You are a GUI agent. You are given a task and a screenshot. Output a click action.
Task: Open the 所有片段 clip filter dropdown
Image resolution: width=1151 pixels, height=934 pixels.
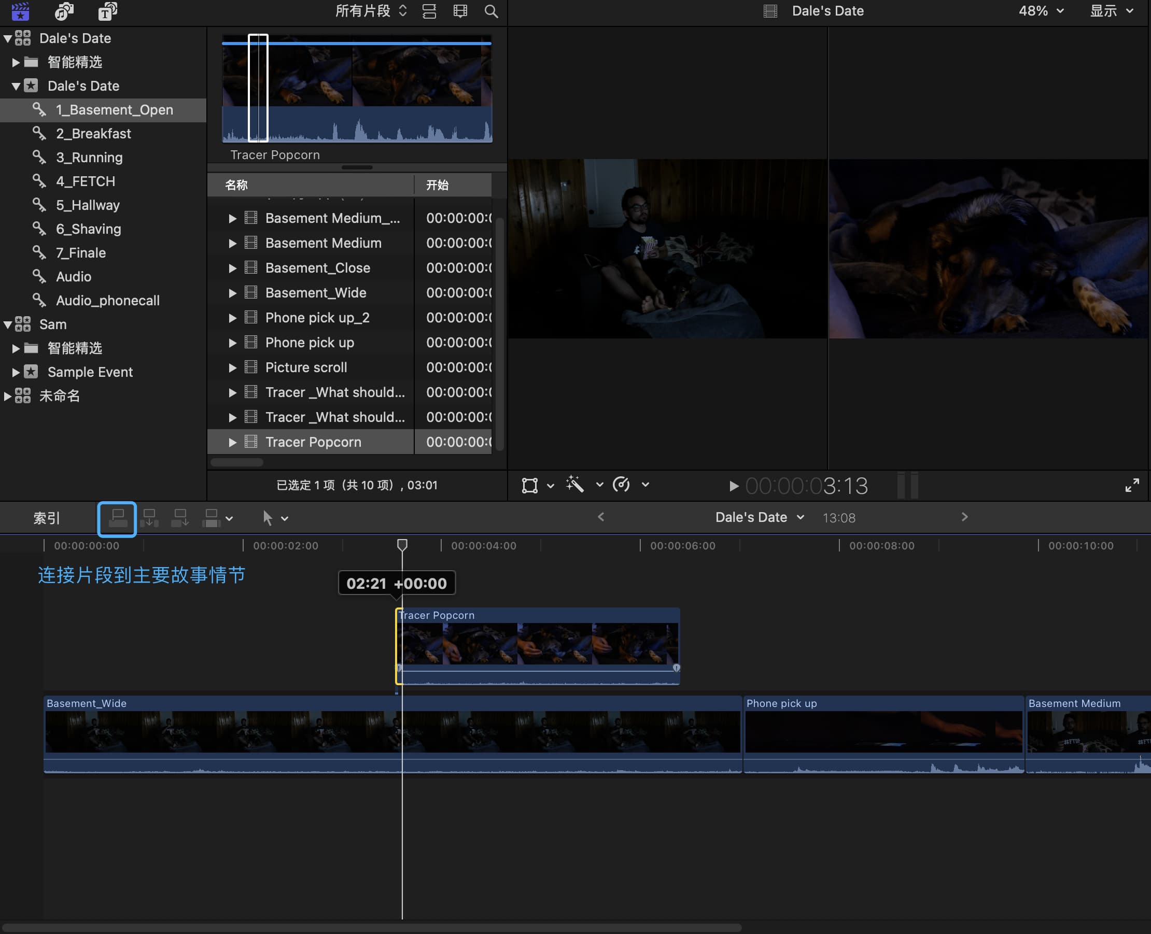(x=371, y=11)
